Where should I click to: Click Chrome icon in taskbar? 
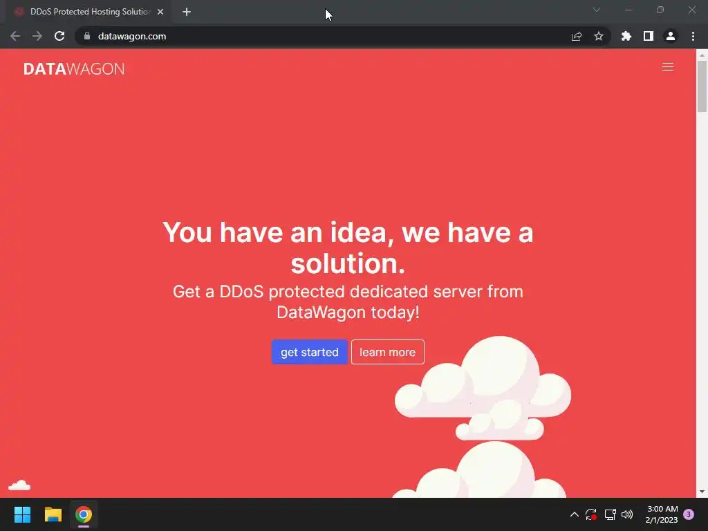click(84, 514)
